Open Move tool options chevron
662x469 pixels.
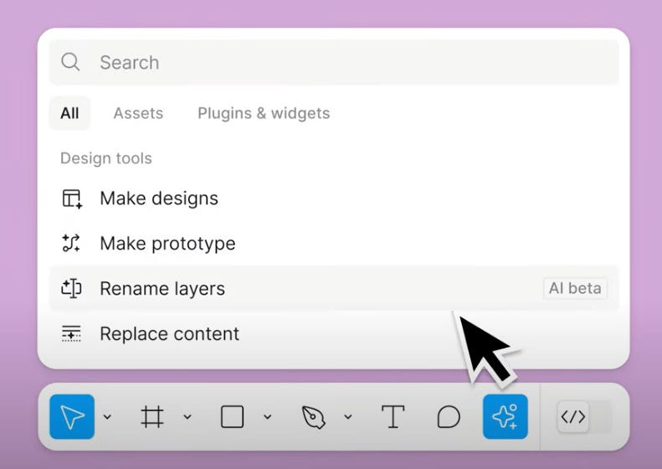(107, 417)
